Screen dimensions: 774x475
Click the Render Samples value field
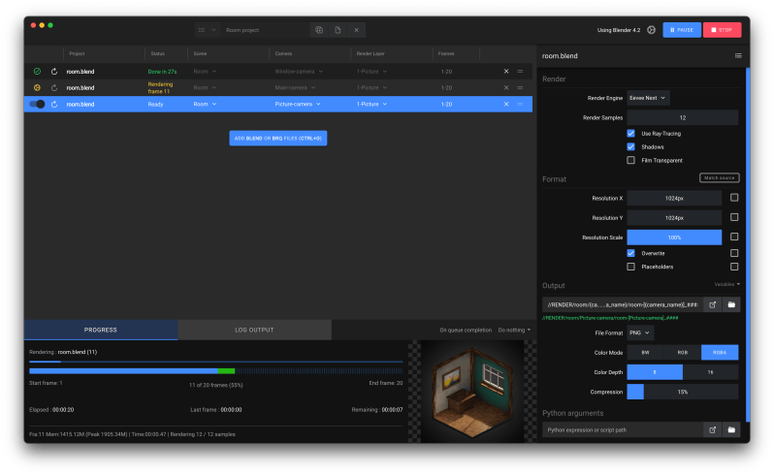click(x=683, y=118)
